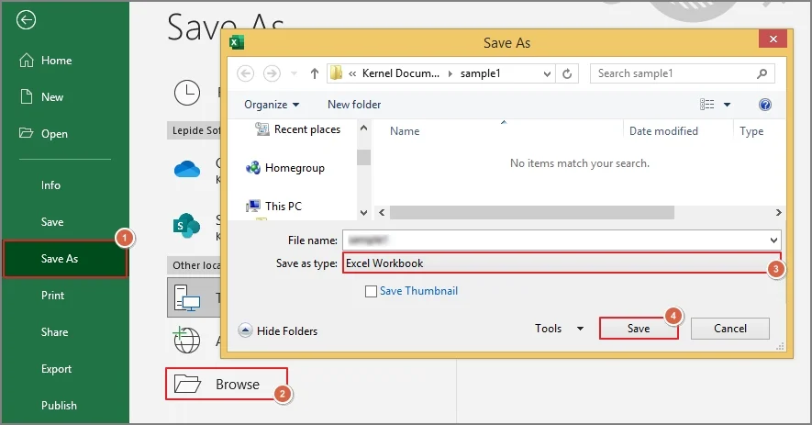Choose Open in the backstage sidebar
Image resolution: width=812 pixels, height=425 pixels.
coord(43,134)
